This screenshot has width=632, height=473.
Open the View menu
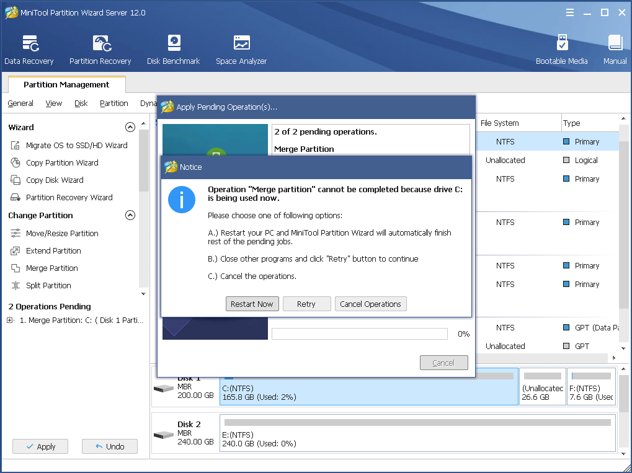click(53, 103)
